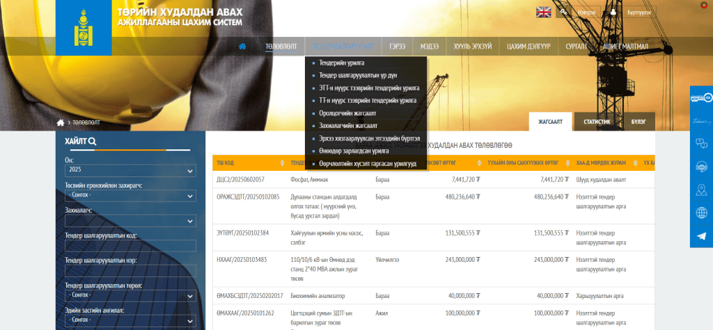Expand the Тендер шалгаруулалтын төрөл dropdown
Image resolution: width=713 pixels, height=330 pixels.
click(130, 295)
